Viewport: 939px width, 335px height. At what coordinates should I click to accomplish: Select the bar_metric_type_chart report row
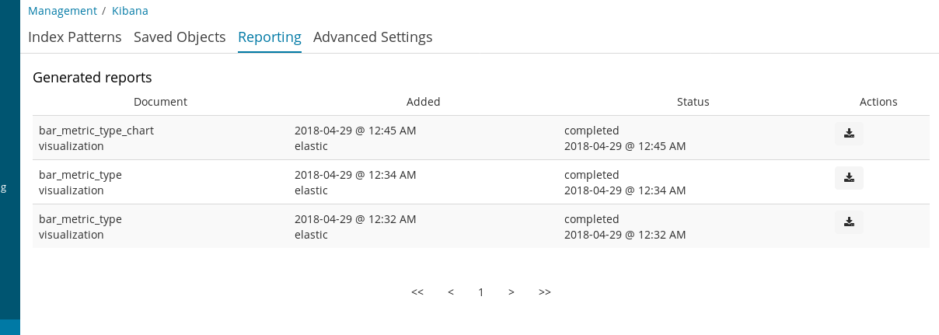[481, 138]
